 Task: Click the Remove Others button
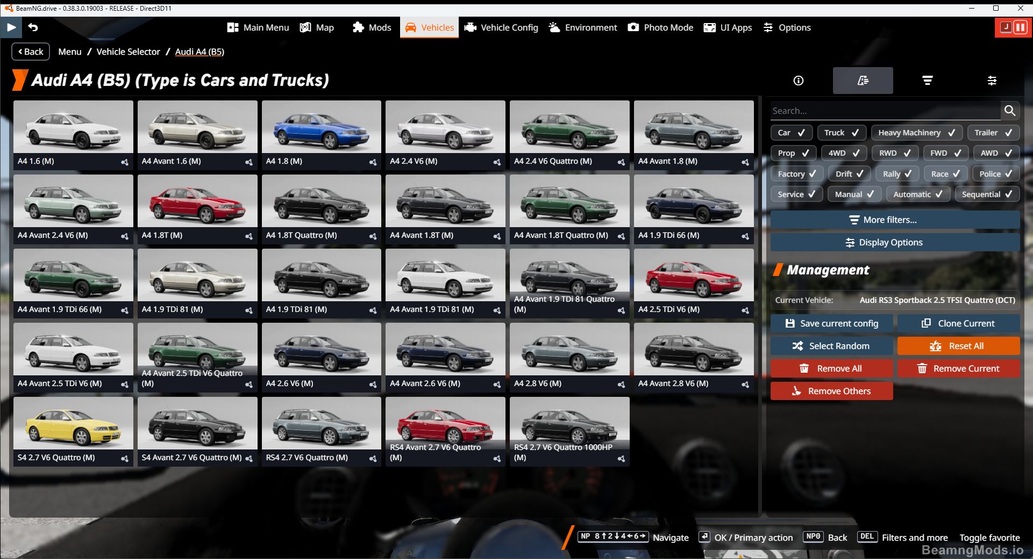pyautogui.click(x=831, y=391)
